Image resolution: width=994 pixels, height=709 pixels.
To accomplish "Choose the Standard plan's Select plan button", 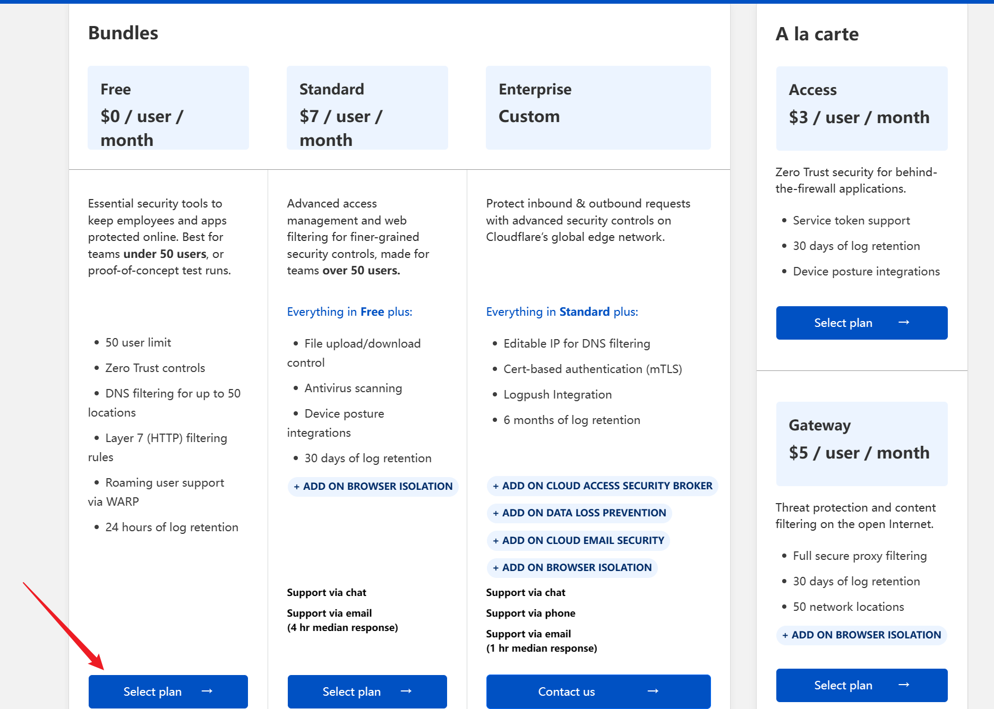I will [367, 691].
